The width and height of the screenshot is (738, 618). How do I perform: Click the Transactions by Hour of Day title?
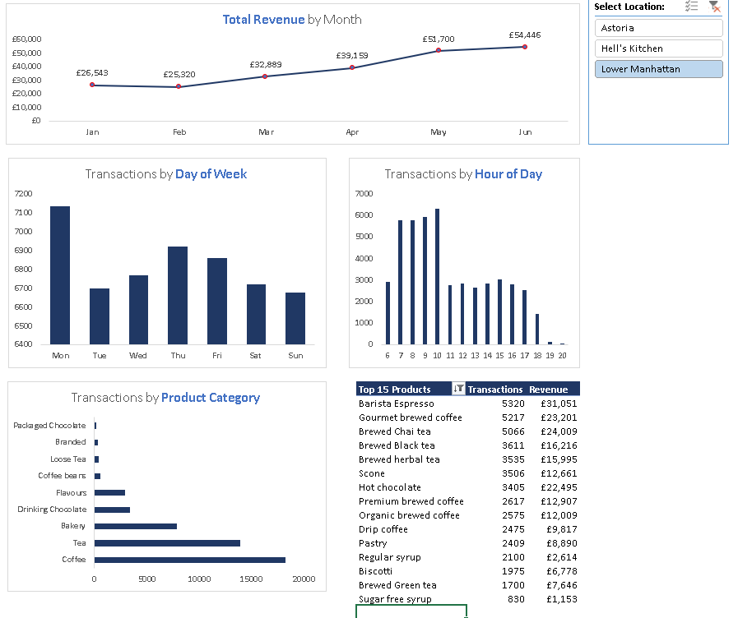pos(463,174)
